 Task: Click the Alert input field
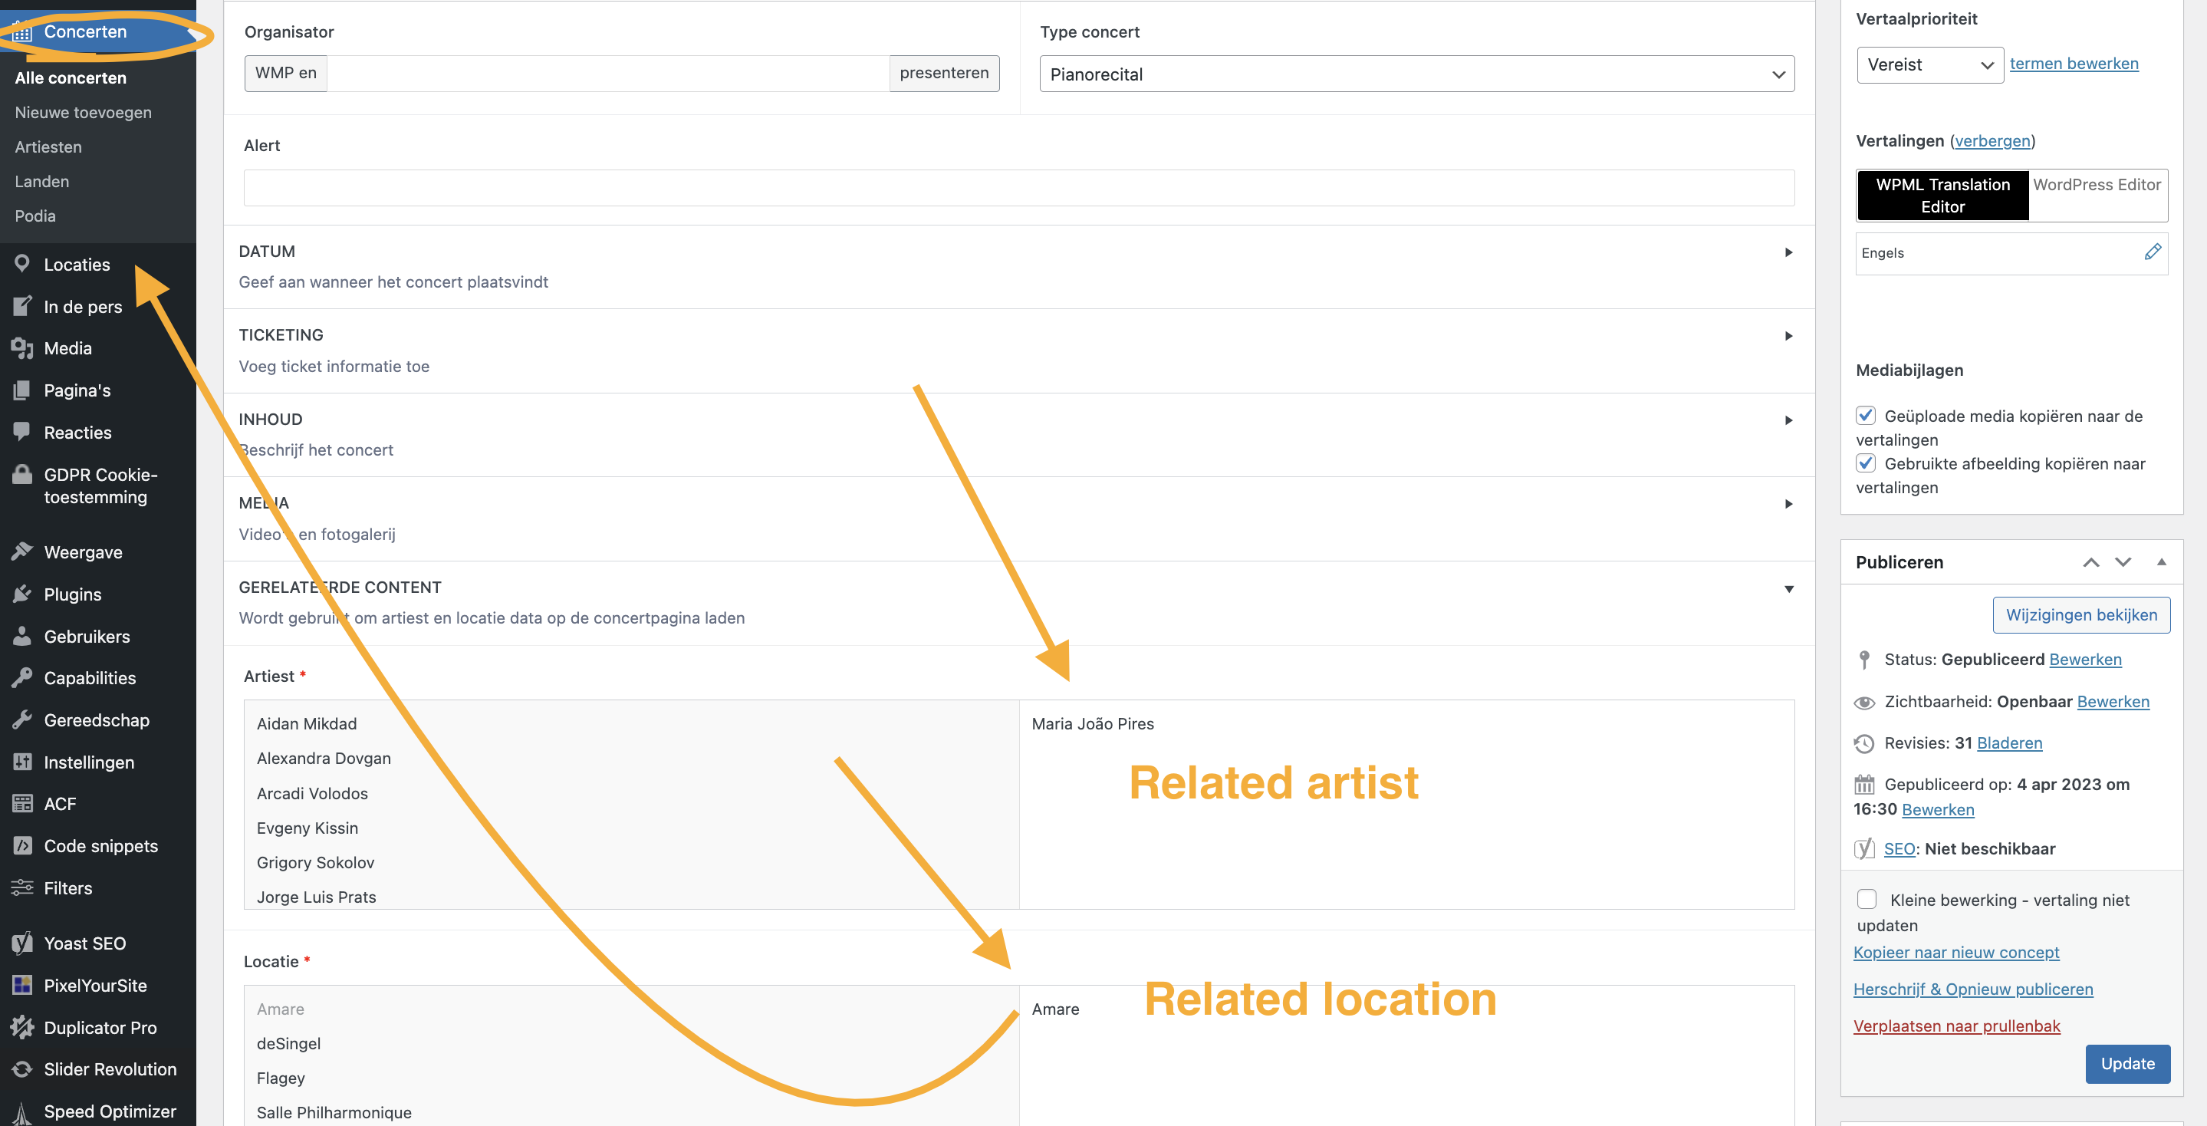click(1018, 188)
